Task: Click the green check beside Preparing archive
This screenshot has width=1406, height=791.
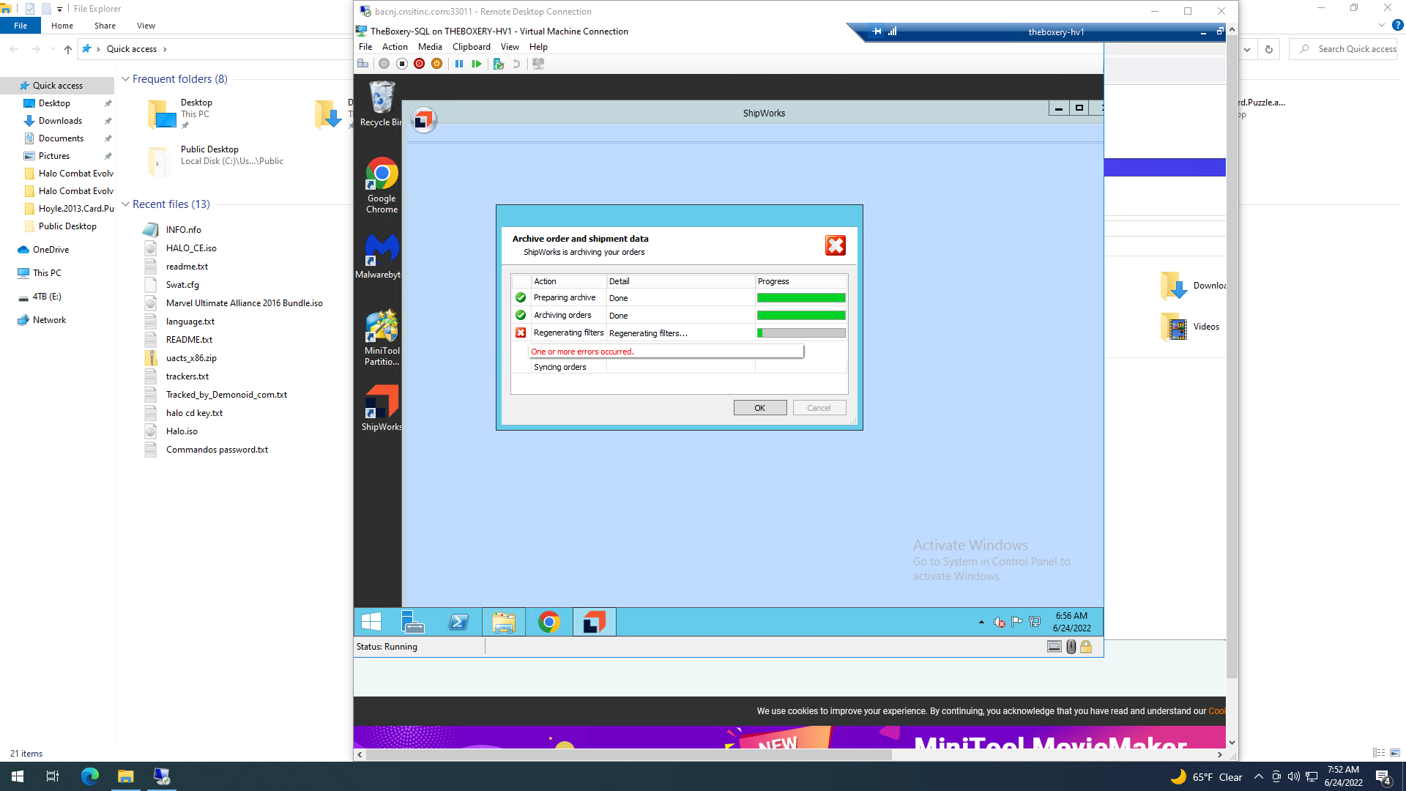Action: pyautogui.click(x=521, y=297)
